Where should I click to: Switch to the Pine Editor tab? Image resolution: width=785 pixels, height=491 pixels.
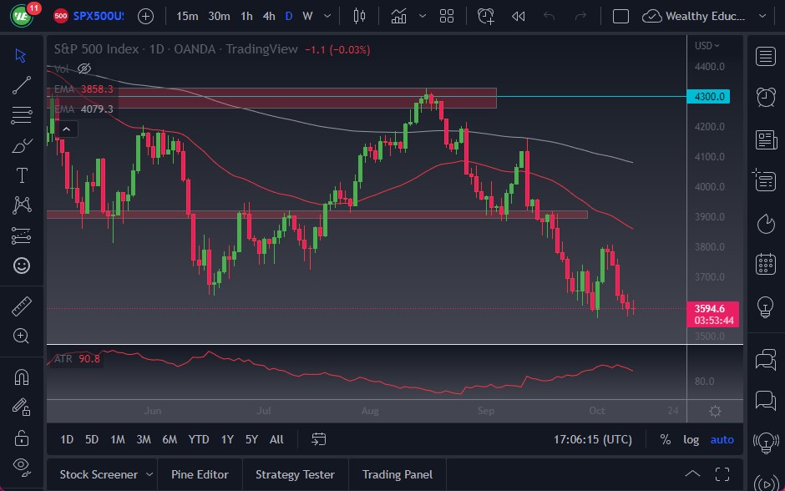coord(200,474)
